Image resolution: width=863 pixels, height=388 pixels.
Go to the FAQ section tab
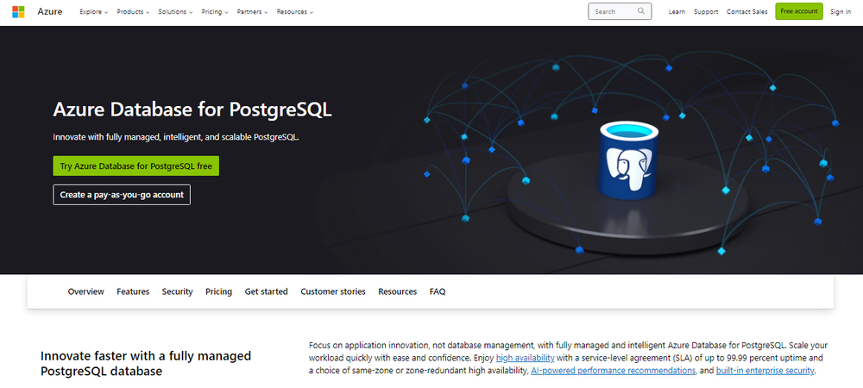tap(438, 291)
